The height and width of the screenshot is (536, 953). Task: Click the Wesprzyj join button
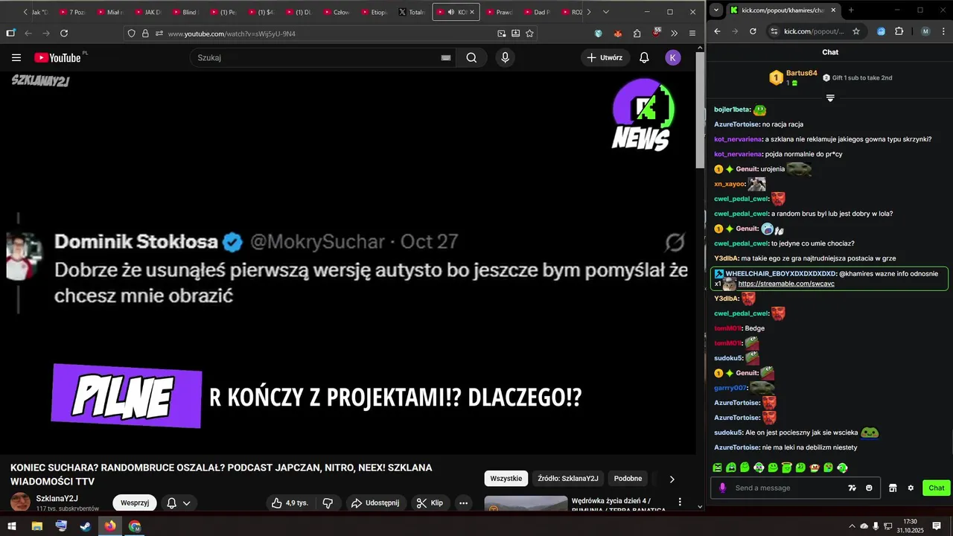[x=135, y=503]
